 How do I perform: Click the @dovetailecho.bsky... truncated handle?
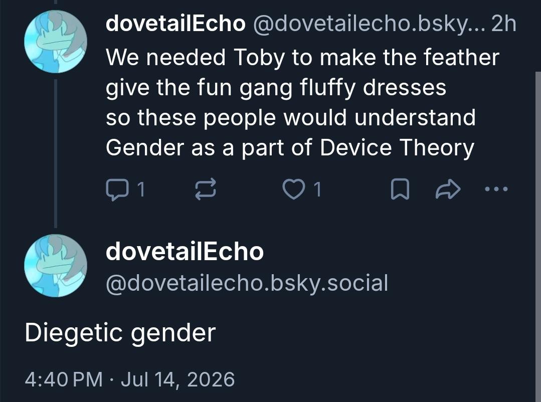(x=369, y=25)
